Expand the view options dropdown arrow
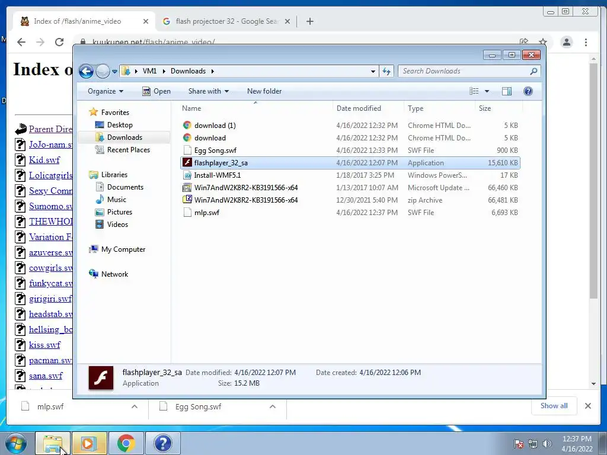Screen dimensions: 607x455 click(487, 91)
